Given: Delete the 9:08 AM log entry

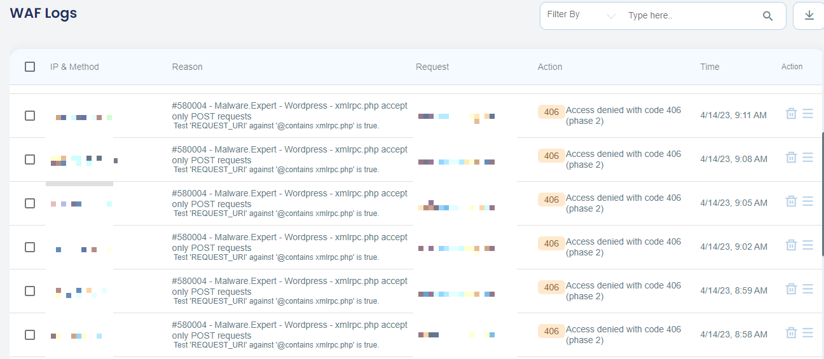Looking at the screenshot, I should point(791,157).
